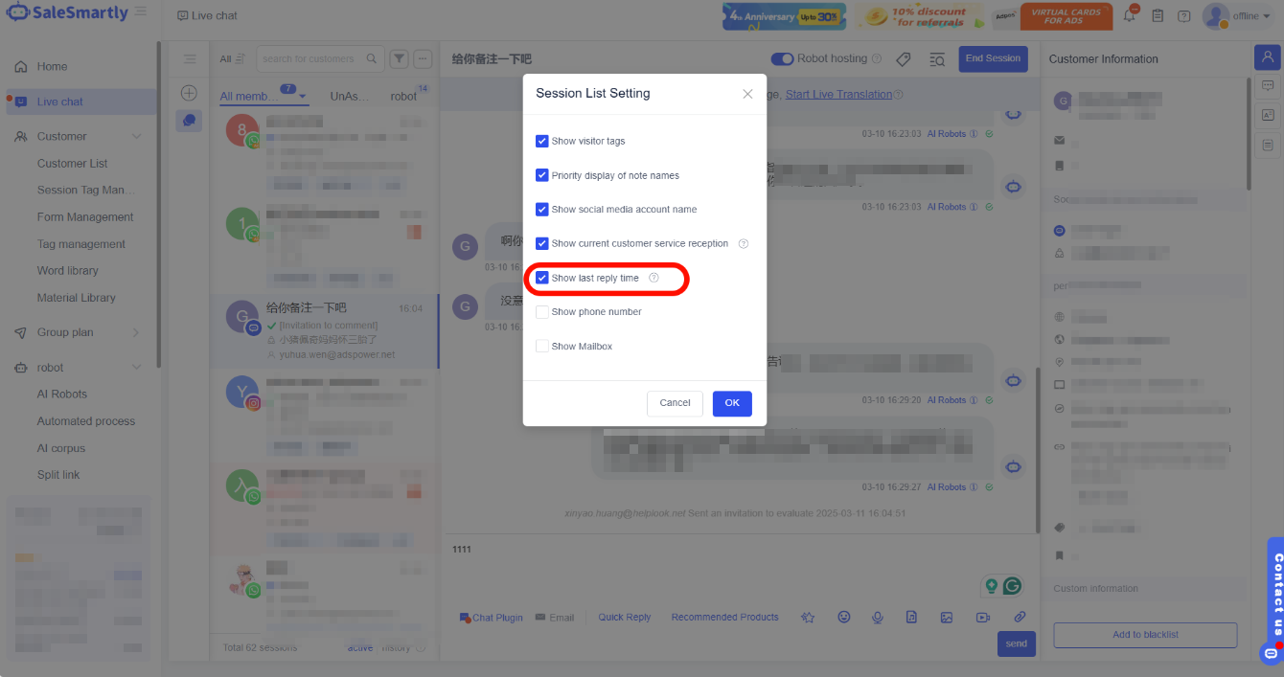Image resolution: width=1284 pixels, height=677 pixels.
Task: Toggle the sidebar menu icon next to SaleSmartly
Action: pyautogui.click(x=141, y=11)
